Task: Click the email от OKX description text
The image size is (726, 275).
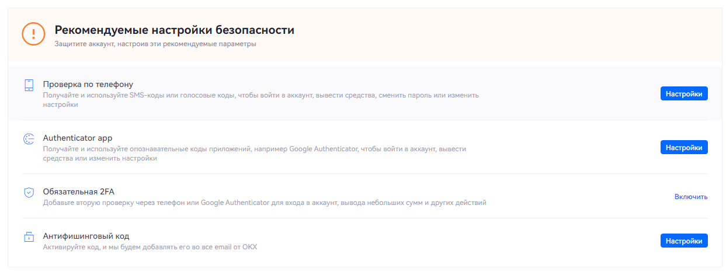Action: [150, 247]
